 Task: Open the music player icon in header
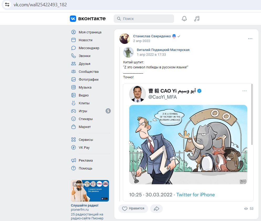pyautogui.click(x=197, y=18)
